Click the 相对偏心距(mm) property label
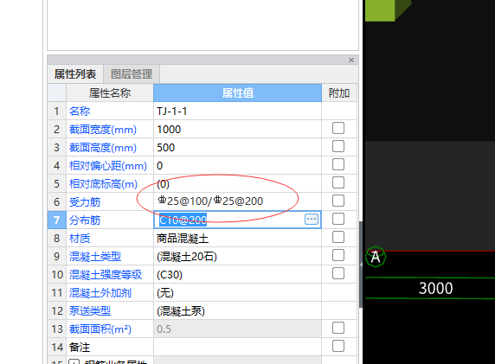Viewport: 495px width, 364px height. point(108,166)
